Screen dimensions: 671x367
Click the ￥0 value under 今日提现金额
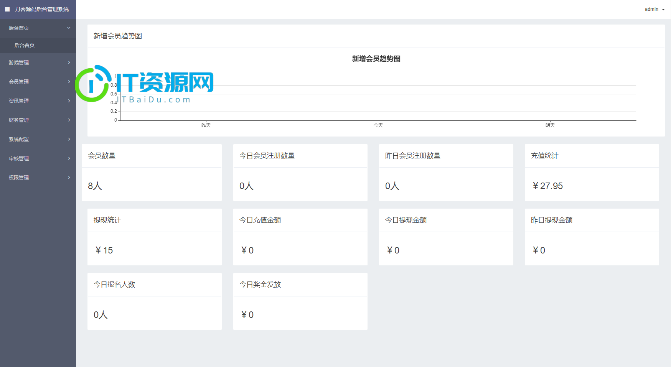(x=393, y=250)
